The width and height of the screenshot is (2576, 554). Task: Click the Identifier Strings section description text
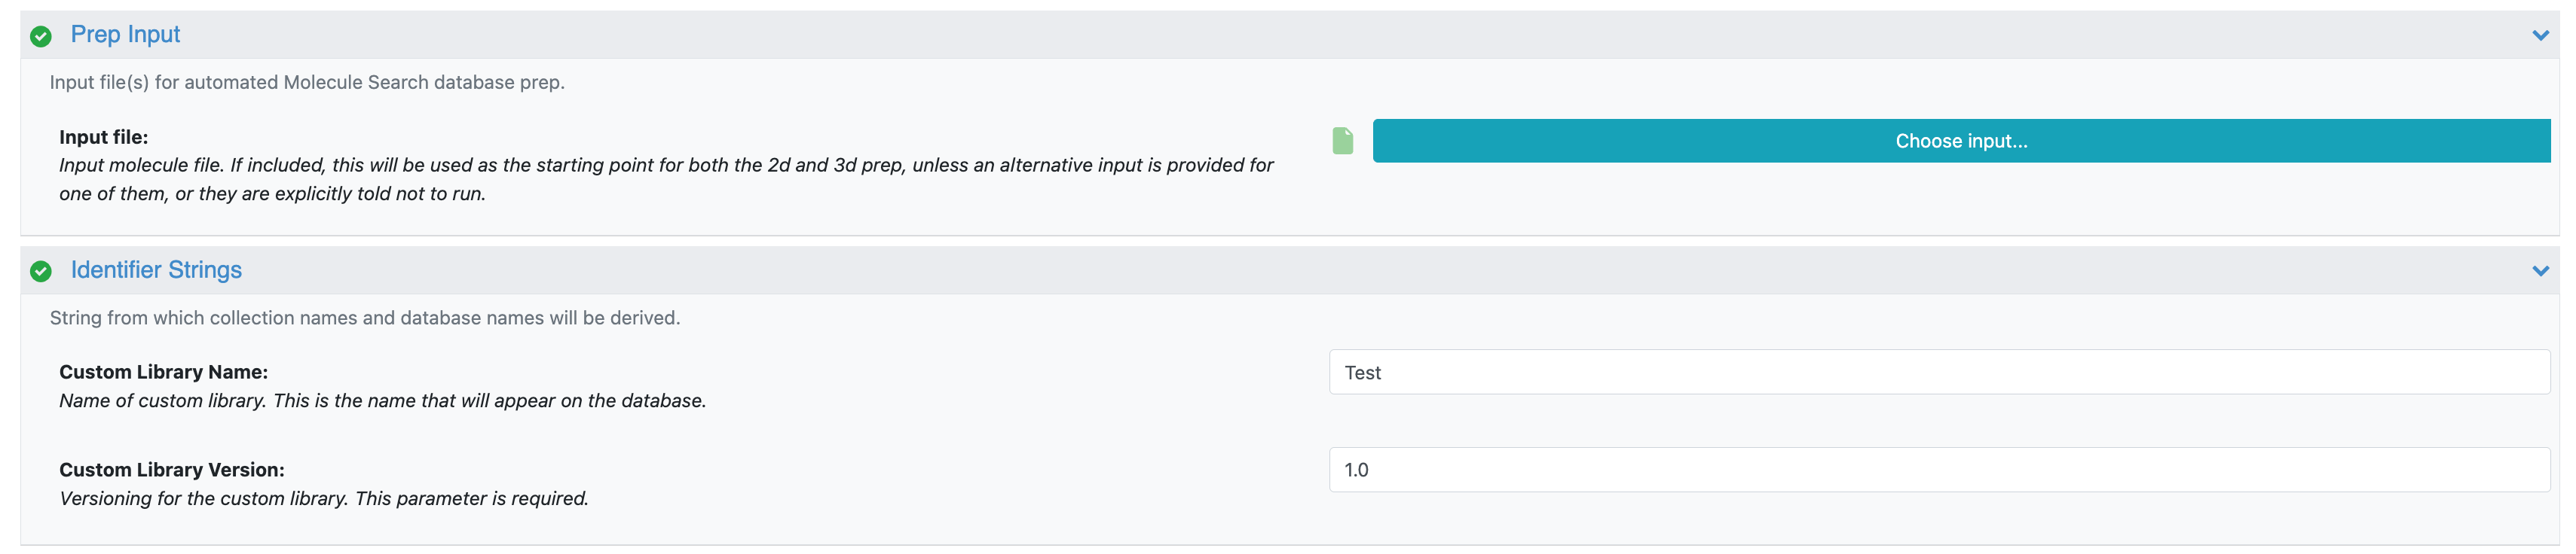click(364, 318)
